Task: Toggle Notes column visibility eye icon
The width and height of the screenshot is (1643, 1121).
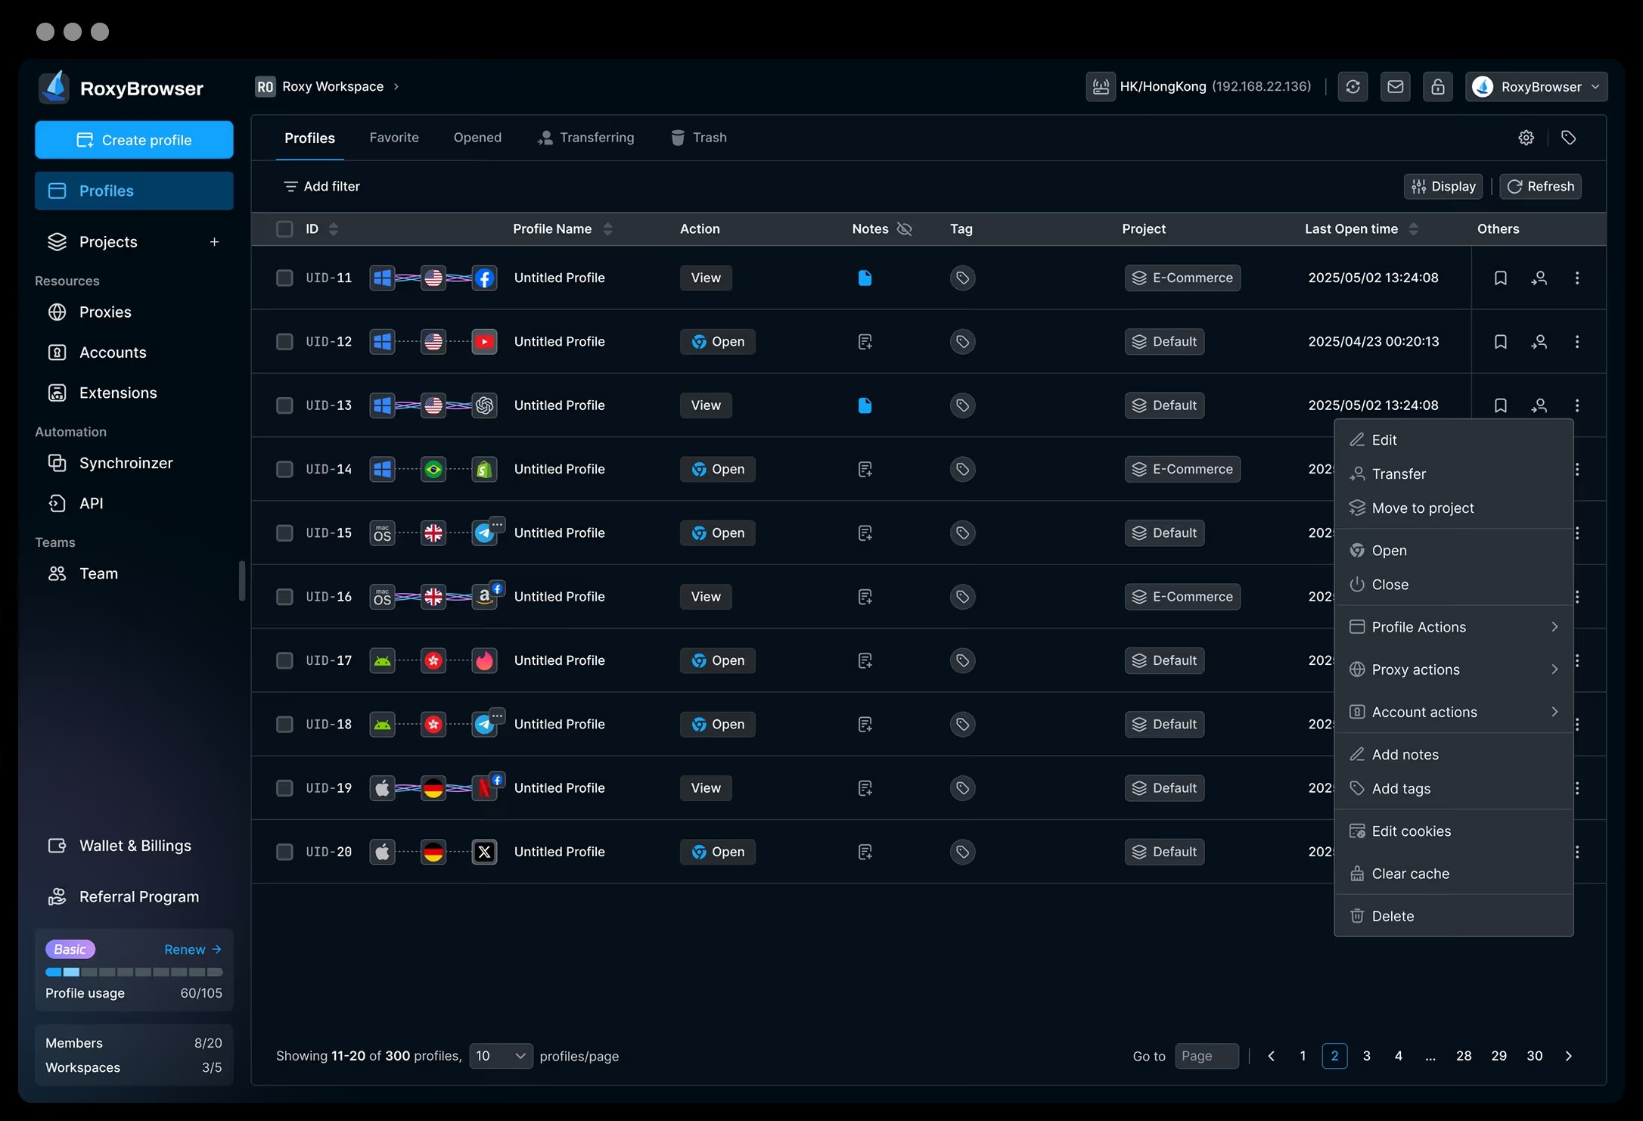Action: (904, 229)
